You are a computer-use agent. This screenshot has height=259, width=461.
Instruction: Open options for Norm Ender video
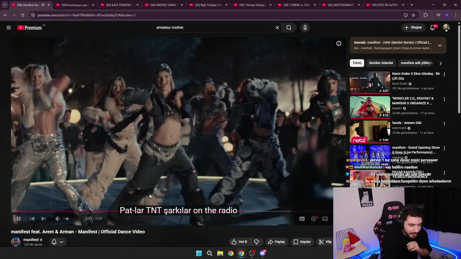[x=444, y=74]
